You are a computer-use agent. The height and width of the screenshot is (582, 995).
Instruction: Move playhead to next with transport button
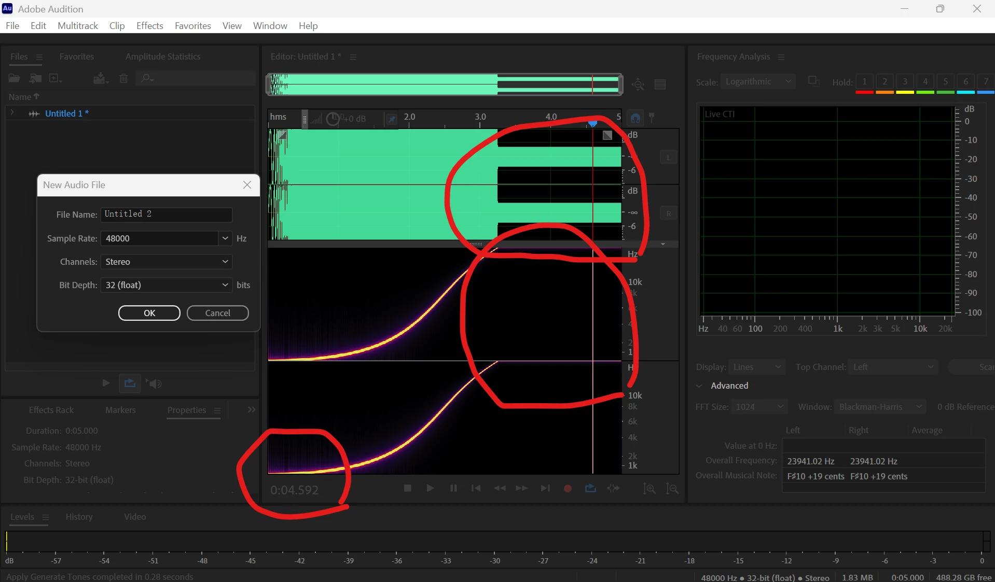point(545,488)
